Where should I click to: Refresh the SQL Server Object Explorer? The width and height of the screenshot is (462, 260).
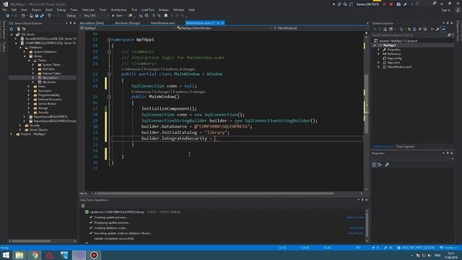click(x=12, y=29)
